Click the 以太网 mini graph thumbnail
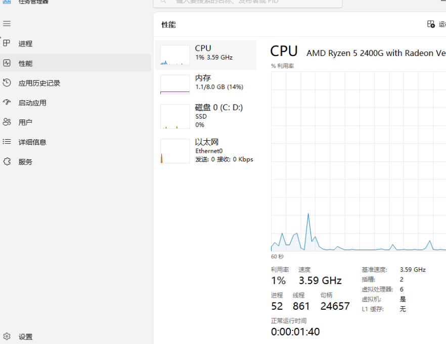Screen dimensions: 446x344 coord(175,151)
